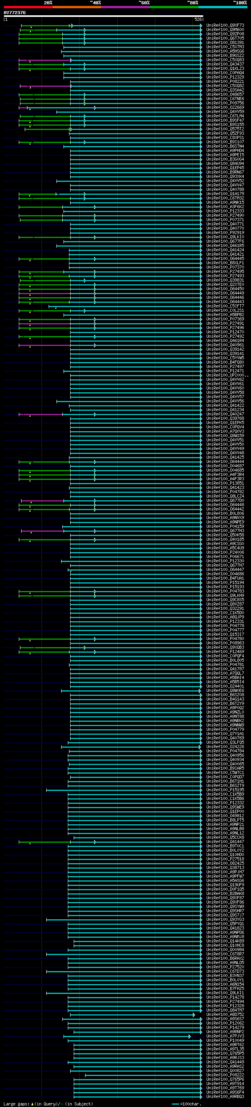Open hit UniRef100_C6TNE6

click(x=225, y=99)
